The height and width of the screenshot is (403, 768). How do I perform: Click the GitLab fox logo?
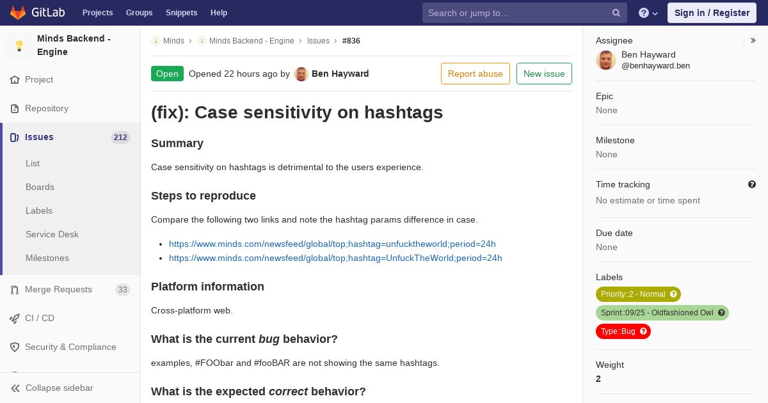pos(18,13)
